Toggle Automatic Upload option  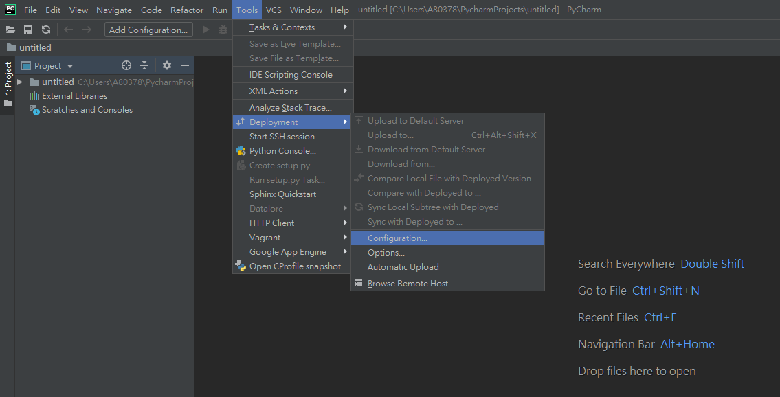point(447,266)
